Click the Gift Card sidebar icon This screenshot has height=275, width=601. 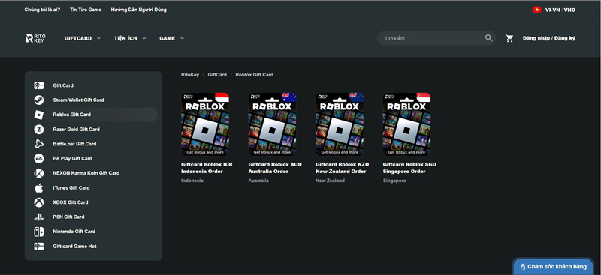click(x=39, y=85)
